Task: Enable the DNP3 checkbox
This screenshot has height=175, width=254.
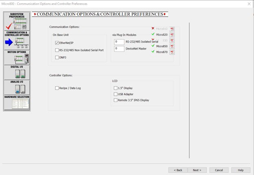Action: pos(57,57)
